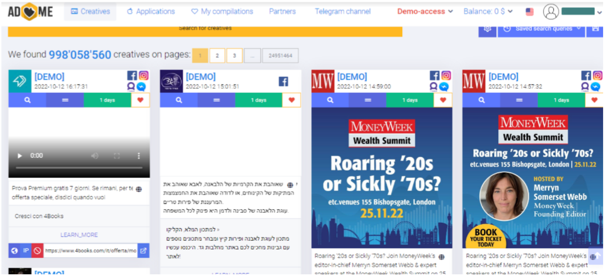Screen dimensions: 606x279
Task: Favorite the 14:57:32 MoneyWeek creative
Action: [594, 100]
